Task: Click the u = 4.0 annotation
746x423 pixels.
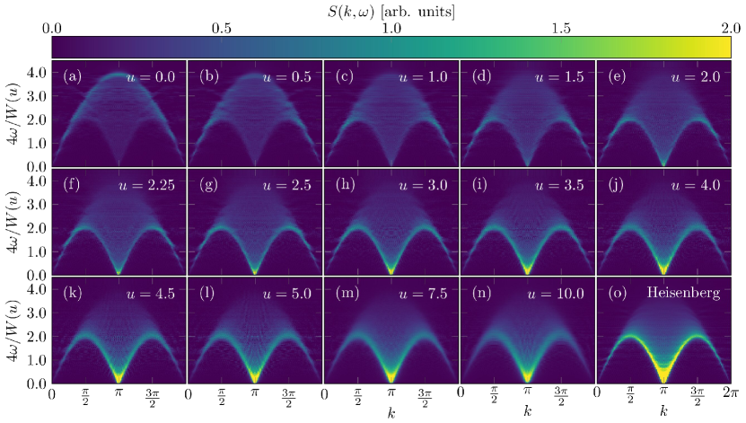Action: [696, 185]
